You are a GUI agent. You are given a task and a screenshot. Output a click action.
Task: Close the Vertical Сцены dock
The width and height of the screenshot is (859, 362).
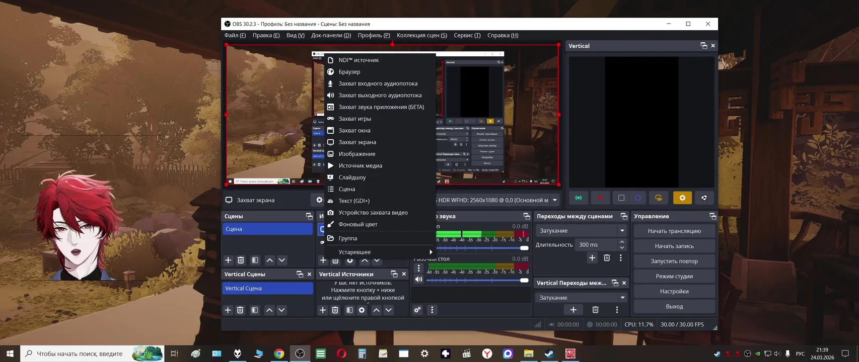click(x=309, y=274)
